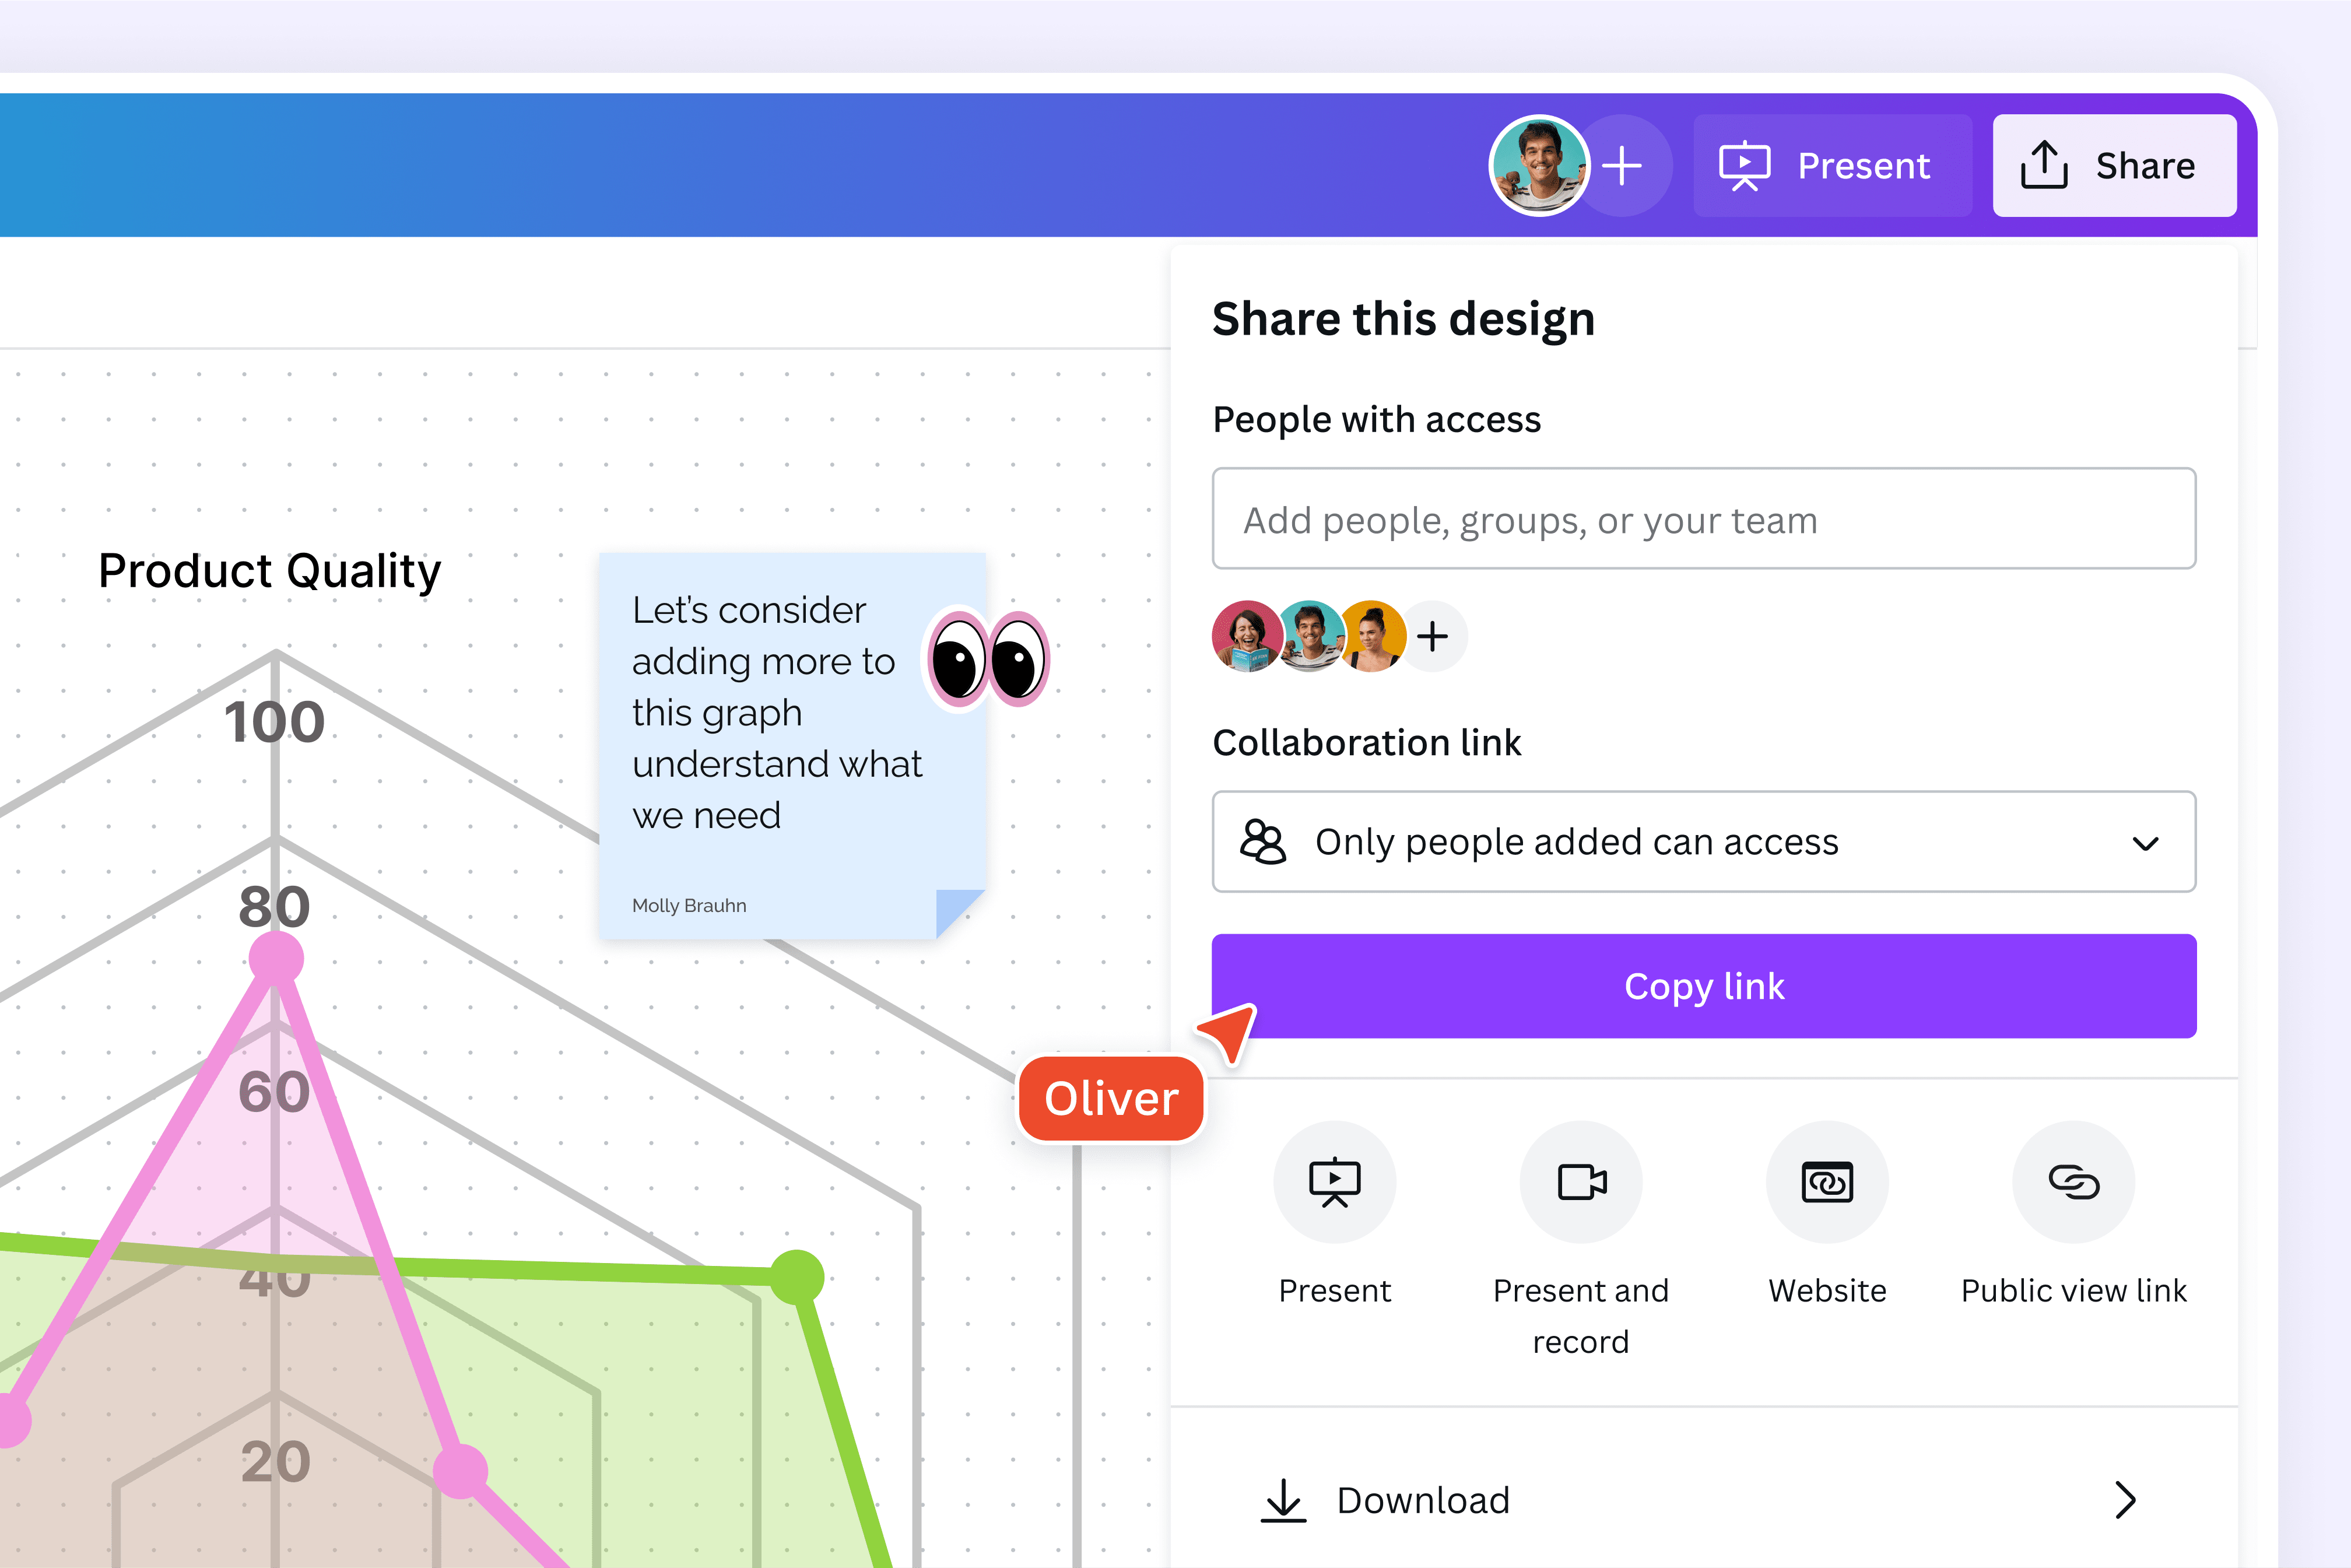This screenshot has height=1568, width=2351.
Task: Click the Public view link icon
Action: coord(2073,1181)
